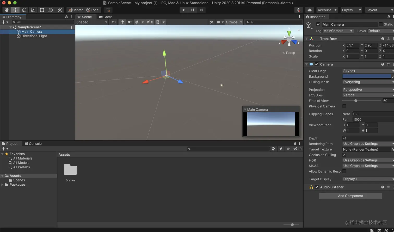
Task: Search by label in Project panel
Action: click(x=281, y=149)
